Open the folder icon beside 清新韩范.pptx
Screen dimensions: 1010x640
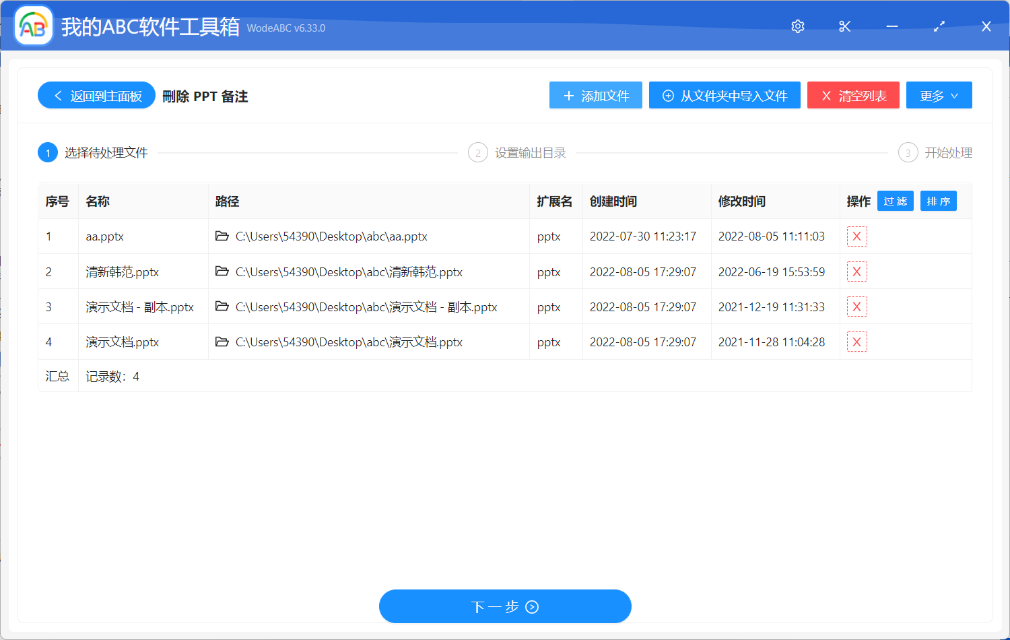click(x=222, y=271)
